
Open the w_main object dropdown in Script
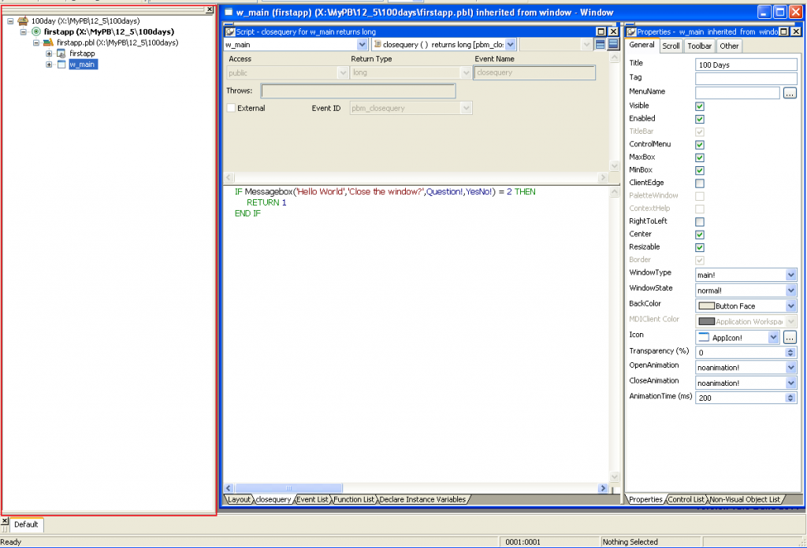(x=362, y=45)
